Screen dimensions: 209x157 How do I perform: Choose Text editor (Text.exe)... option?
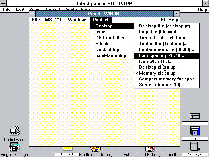tap(167, 44)
